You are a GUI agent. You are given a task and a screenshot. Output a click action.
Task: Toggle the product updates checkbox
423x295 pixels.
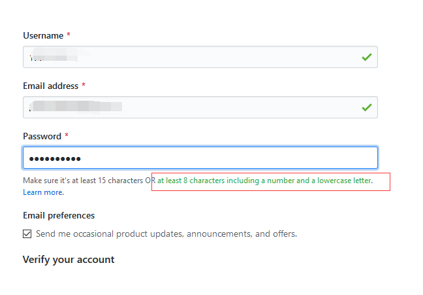27,234
